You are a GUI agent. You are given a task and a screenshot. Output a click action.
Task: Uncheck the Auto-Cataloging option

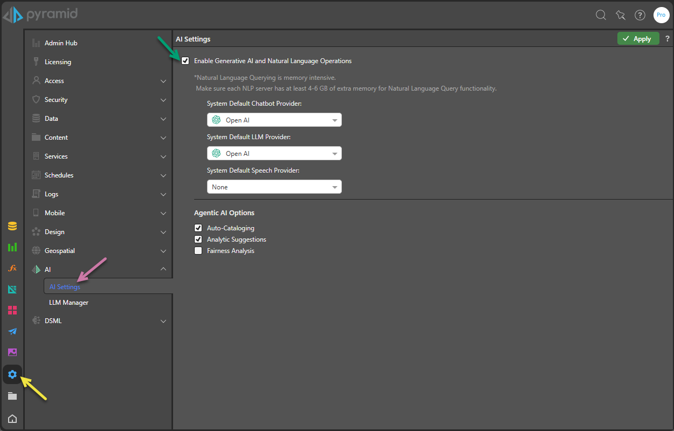[x=198, y=228]
